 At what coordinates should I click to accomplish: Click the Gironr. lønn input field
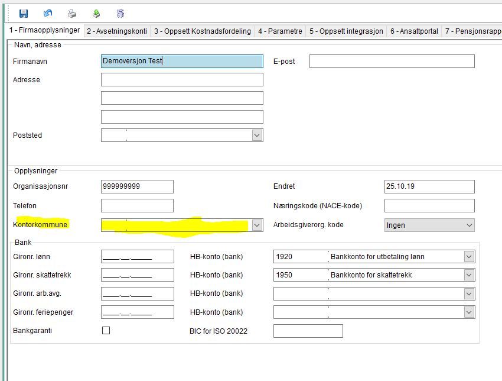pos(138,257)
